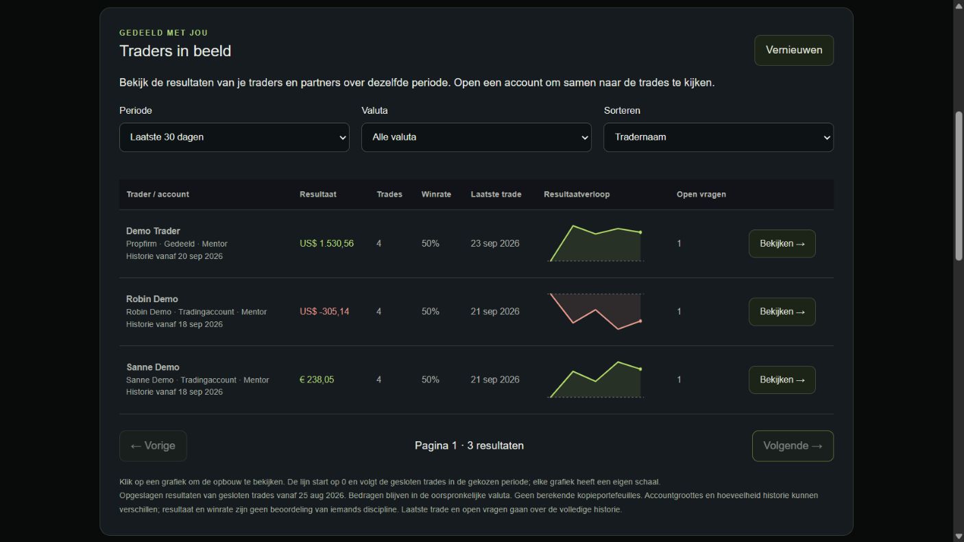Open Robin Demo's result chart

pos(595,312)
